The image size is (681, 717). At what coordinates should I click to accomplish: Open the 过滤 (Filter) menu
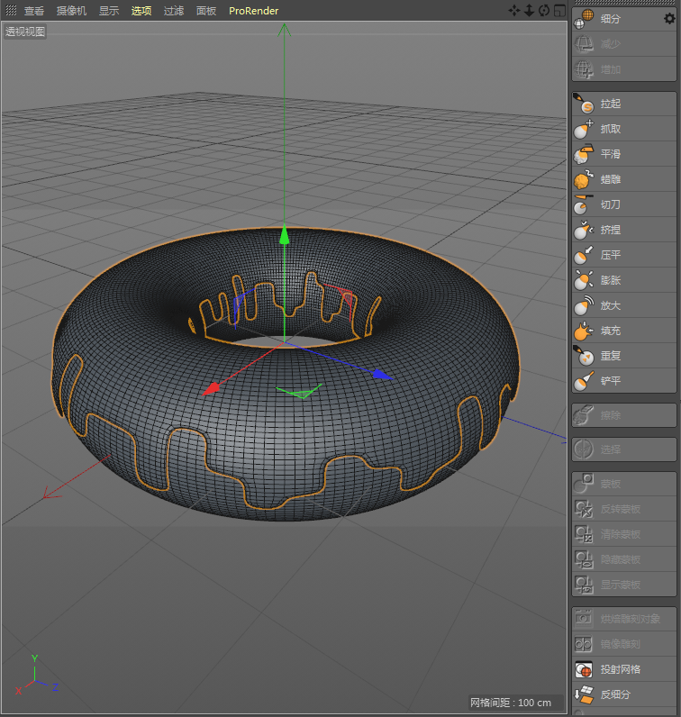174,11
